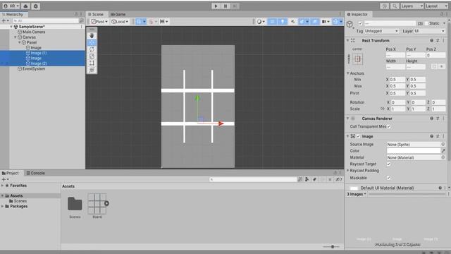Open the Layout dropdown

coord(436,6)
